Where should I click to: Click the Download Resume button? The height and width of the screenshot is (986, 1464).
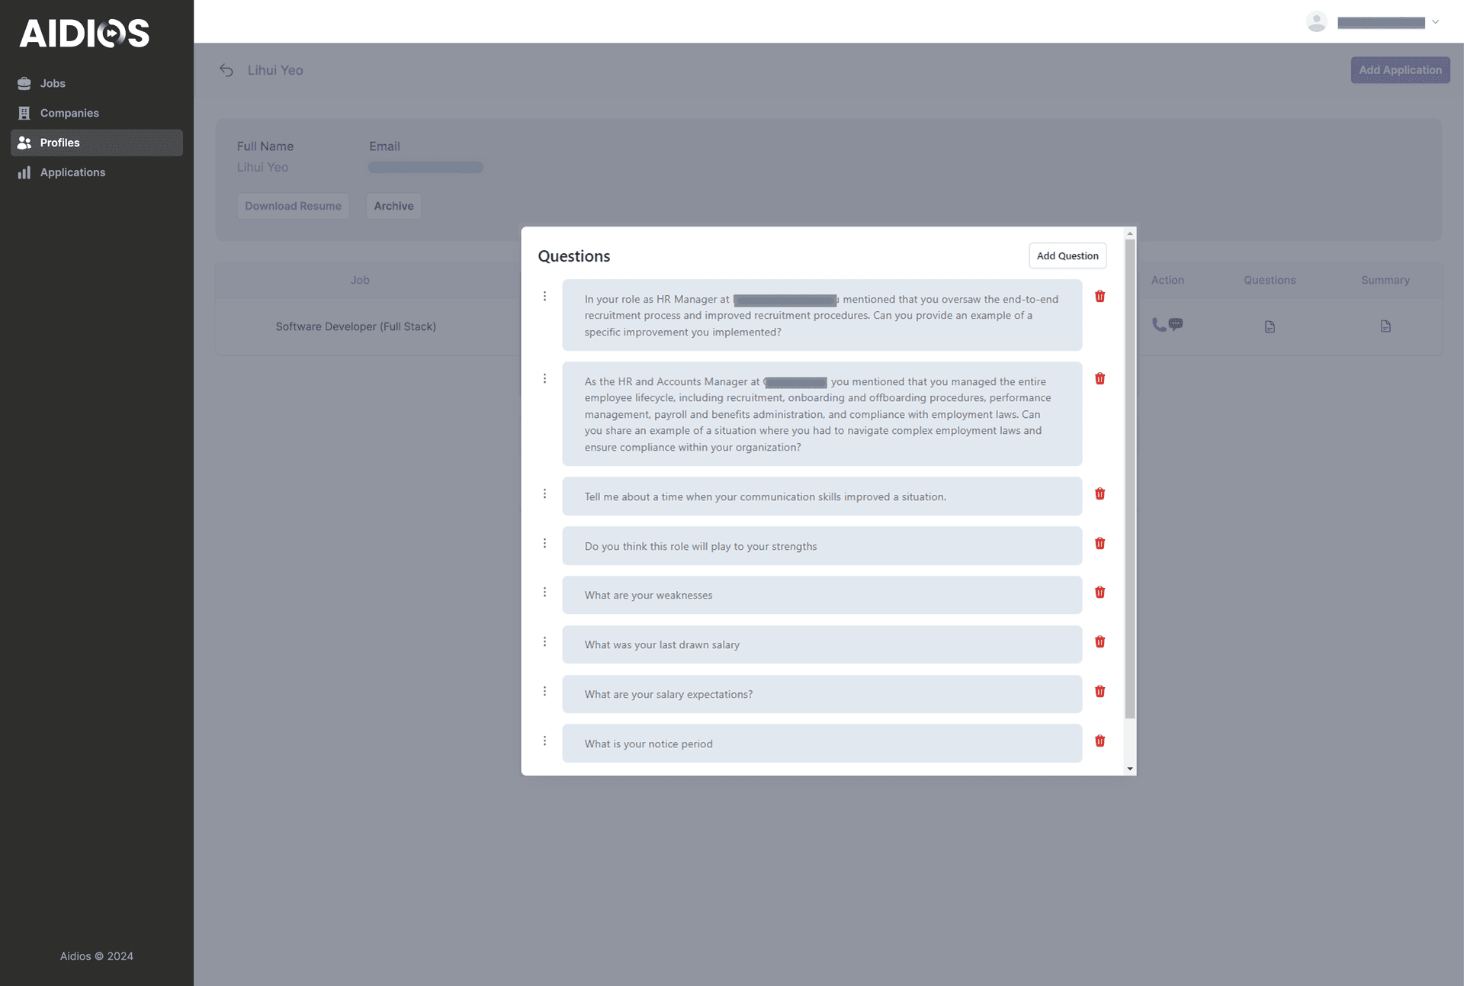click(293, 206)
